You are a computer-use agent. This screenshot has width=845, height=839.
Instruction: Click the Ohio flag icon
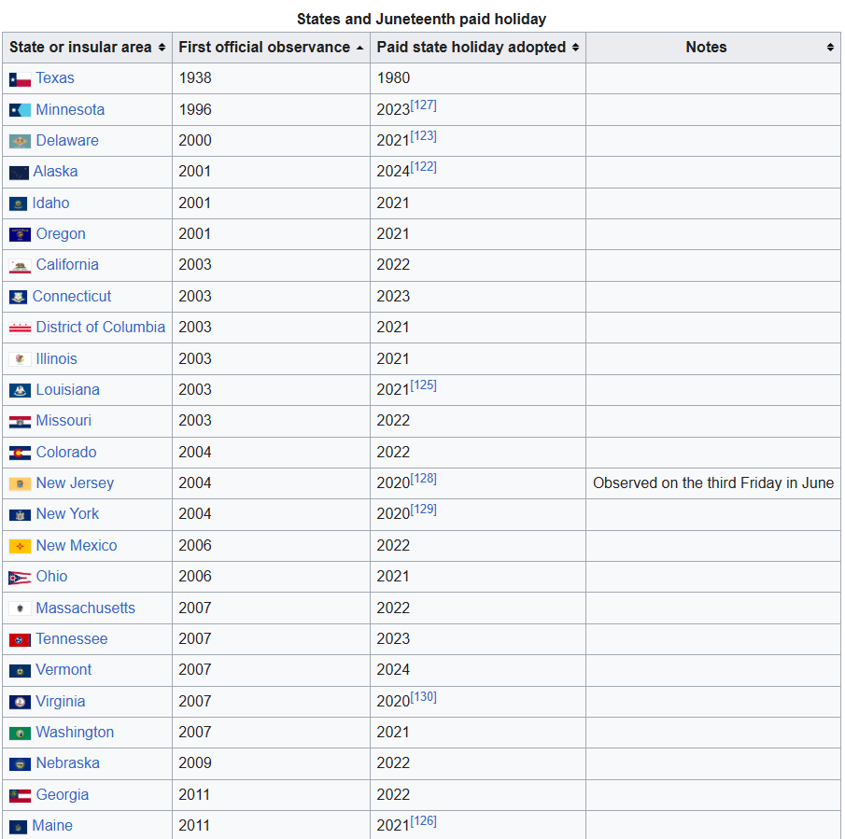click(20, 577)
